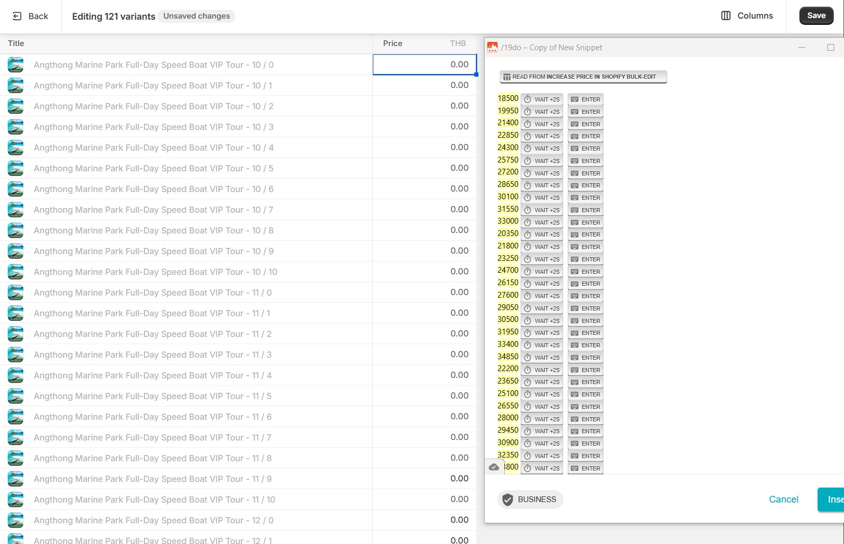Click thumbnail of variant 10 / 2
The width and height of the screenshot is (844, 544).
(x=16, y=106)
